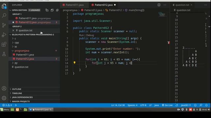The height and width of the screenshot is (118, 211).
Task: Click the feedback icon in status bar
Action: (201, 105)
